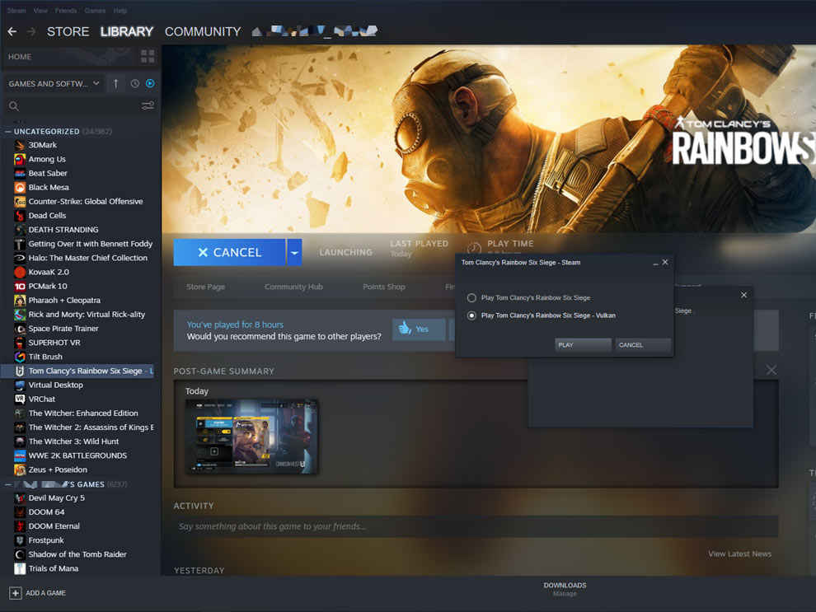Click the Tilt Brush icon

(x=20, y=357)
